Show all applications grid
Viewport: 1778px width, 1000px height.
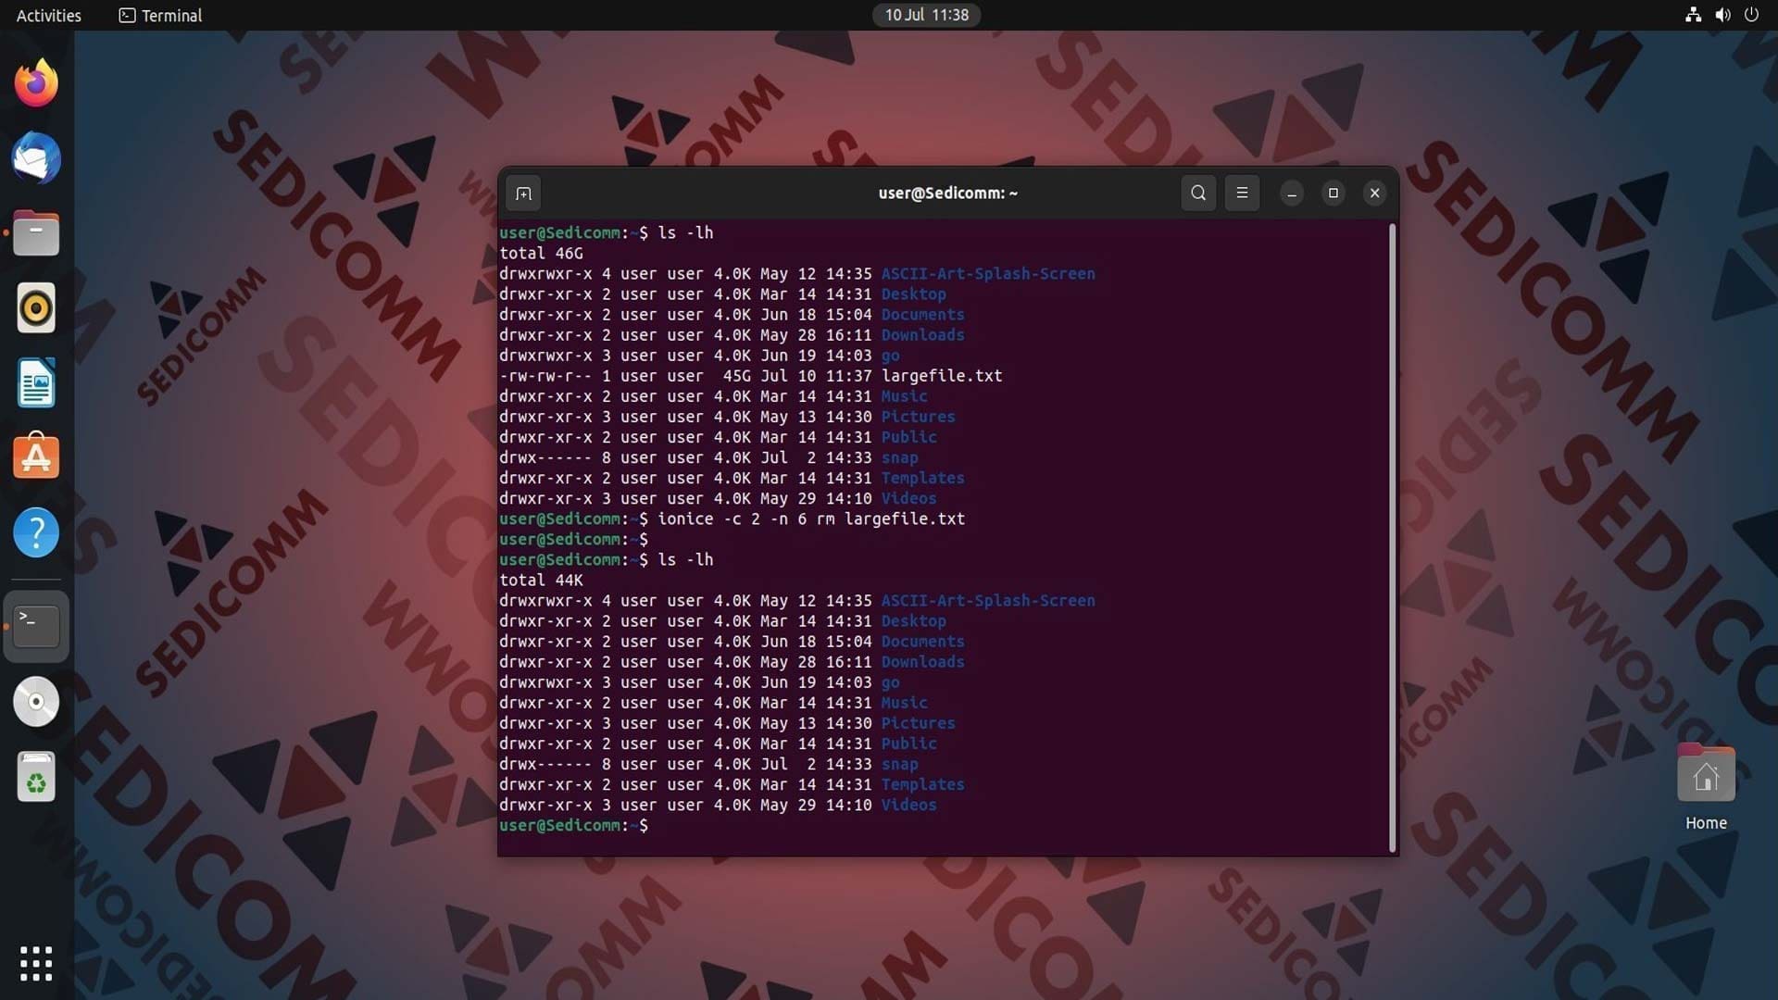pyautogui.click(x=36, y=963)
